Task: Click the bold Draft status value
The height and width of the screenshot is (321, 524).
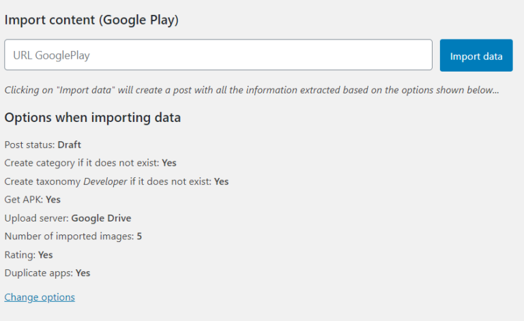Action: [x=70, y=144]
